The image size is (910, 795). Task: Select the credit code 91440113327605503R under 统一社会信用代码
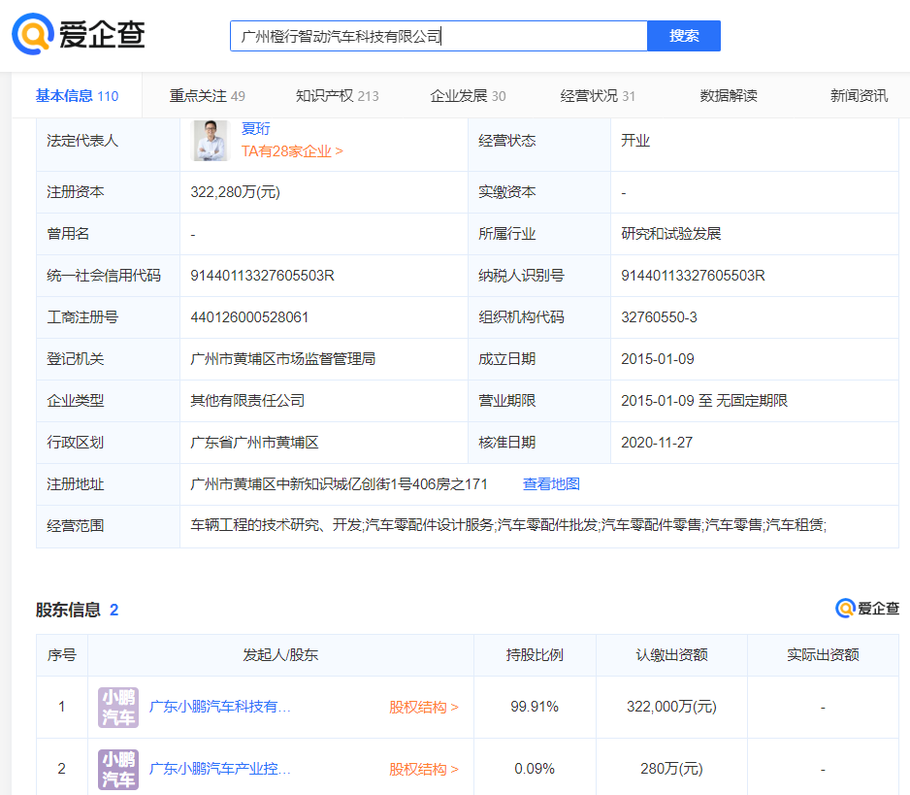[262, 276]
